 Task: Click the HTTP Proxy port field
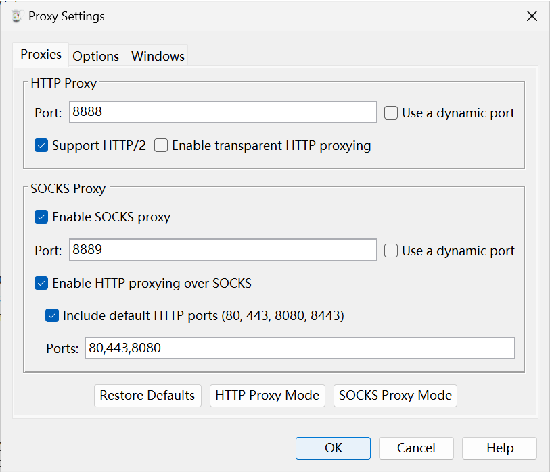(x=223, y=112)
